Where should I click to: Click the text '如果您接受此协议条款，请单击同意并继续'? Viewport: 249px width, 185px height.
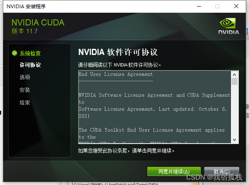(126, 151)
